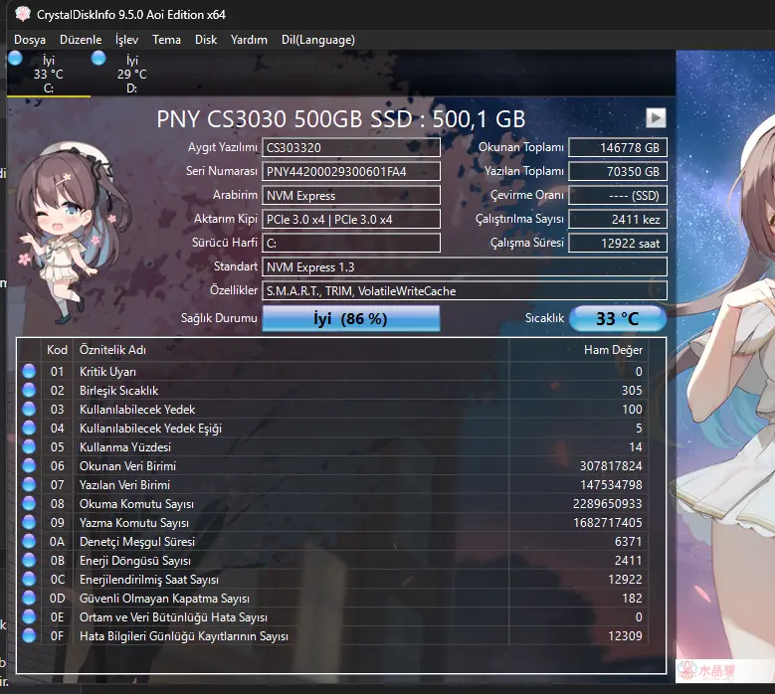Viewport: 775px width, 694px height.
Task: Click the Kod column header
Action: (57, 350)
